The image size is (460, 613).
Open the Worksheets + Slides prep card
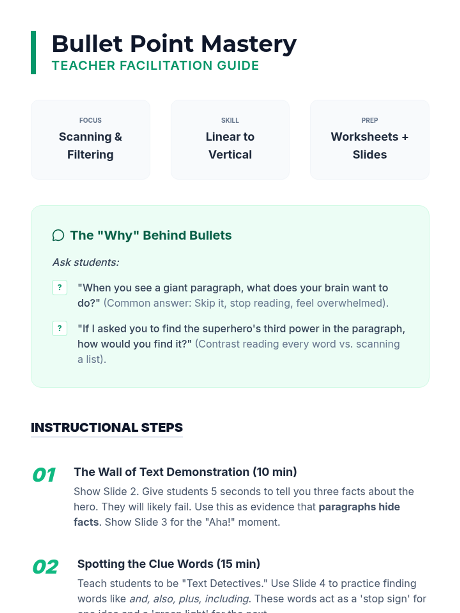click(370, 140)
